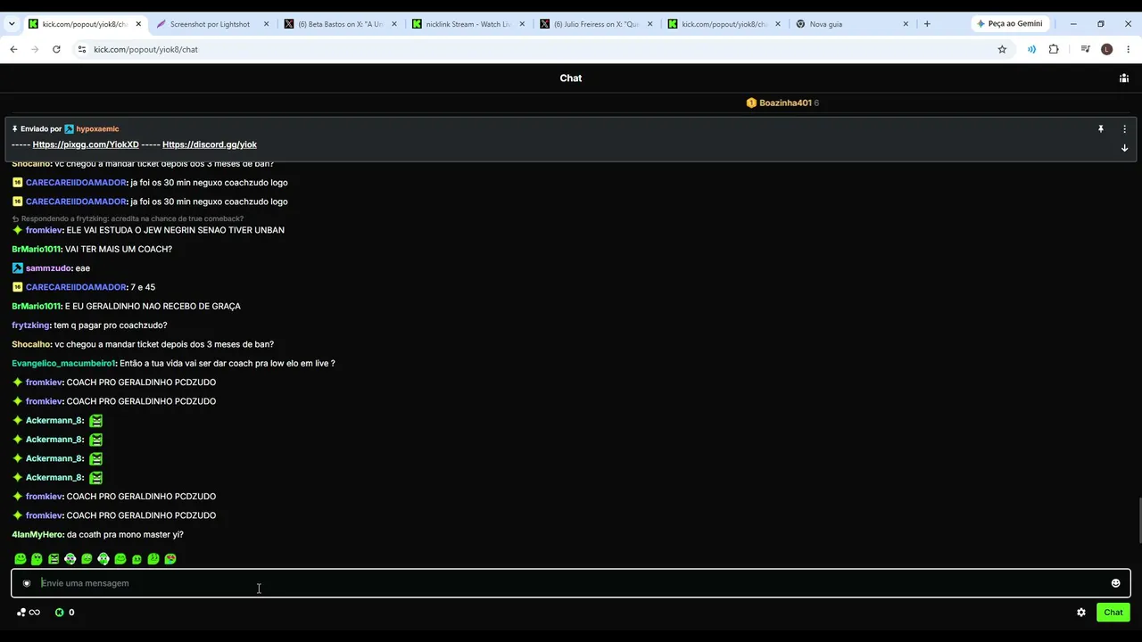Go forward in browser history

35,49
